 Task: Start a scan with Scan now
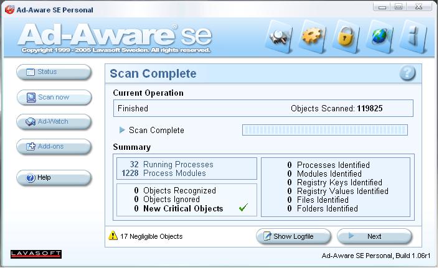point(54,97)
